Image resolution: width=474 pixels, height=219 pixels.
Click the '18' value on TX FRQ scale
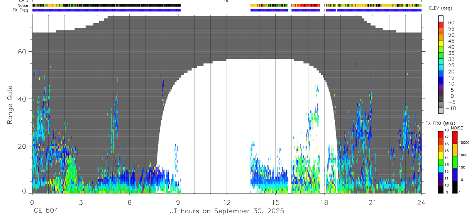point(447,130)
